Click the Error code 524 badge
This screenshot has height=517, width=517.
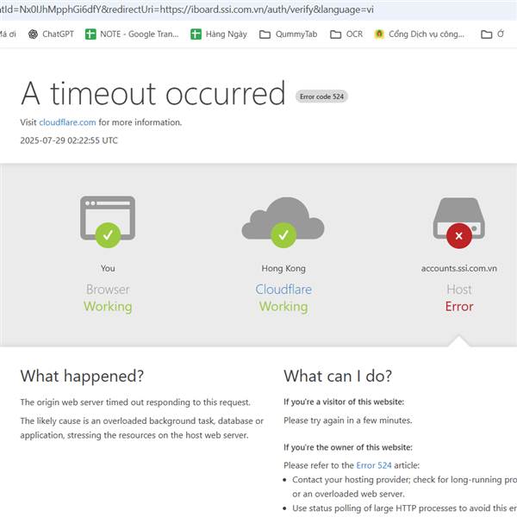pos(321,97)
